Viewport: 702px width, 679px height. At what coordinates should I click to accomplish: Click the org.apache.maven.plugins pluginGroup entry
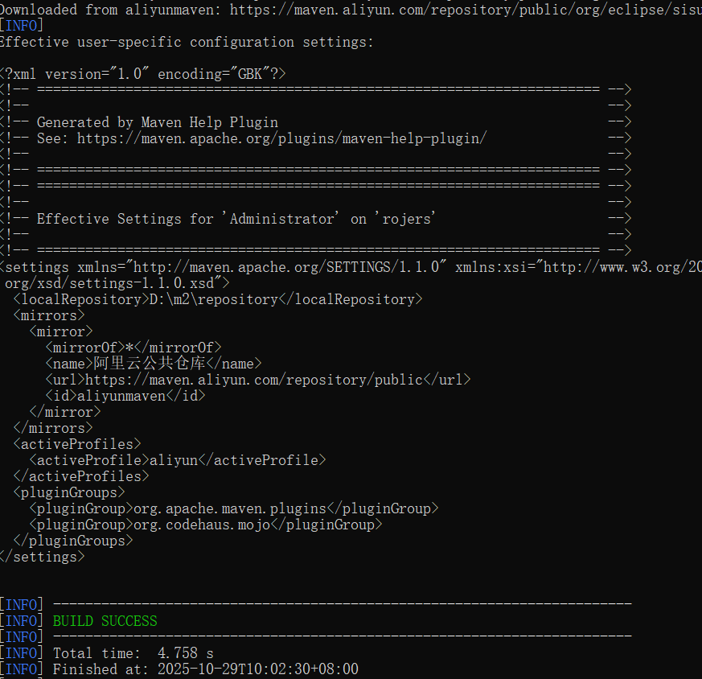pos(229,508)
